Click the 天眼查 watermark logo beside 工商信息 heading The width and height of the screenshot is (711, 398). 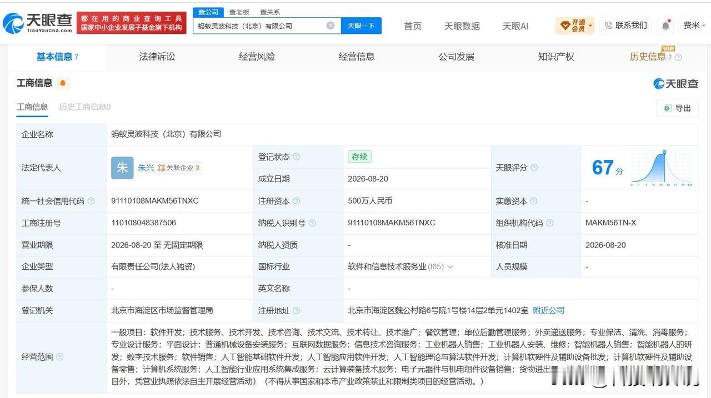pos(675,83)
